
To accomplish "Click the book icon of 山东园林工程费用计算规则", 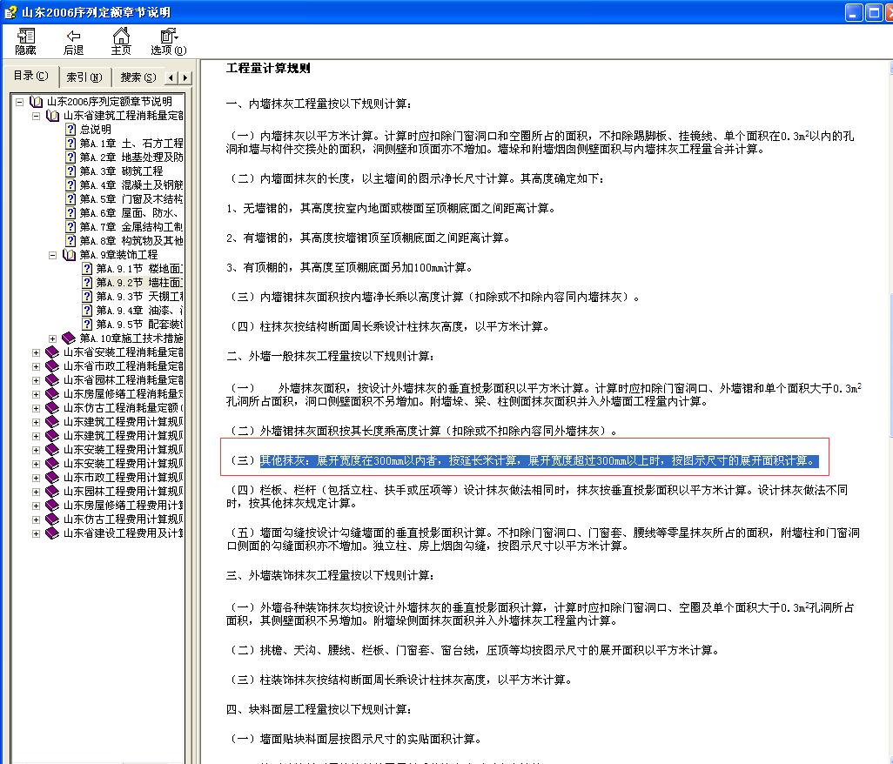I will [52, 492].
